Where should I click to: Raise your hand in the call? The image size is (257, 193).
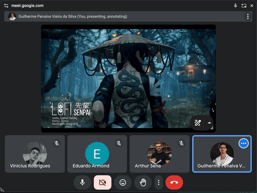point(143,182)
